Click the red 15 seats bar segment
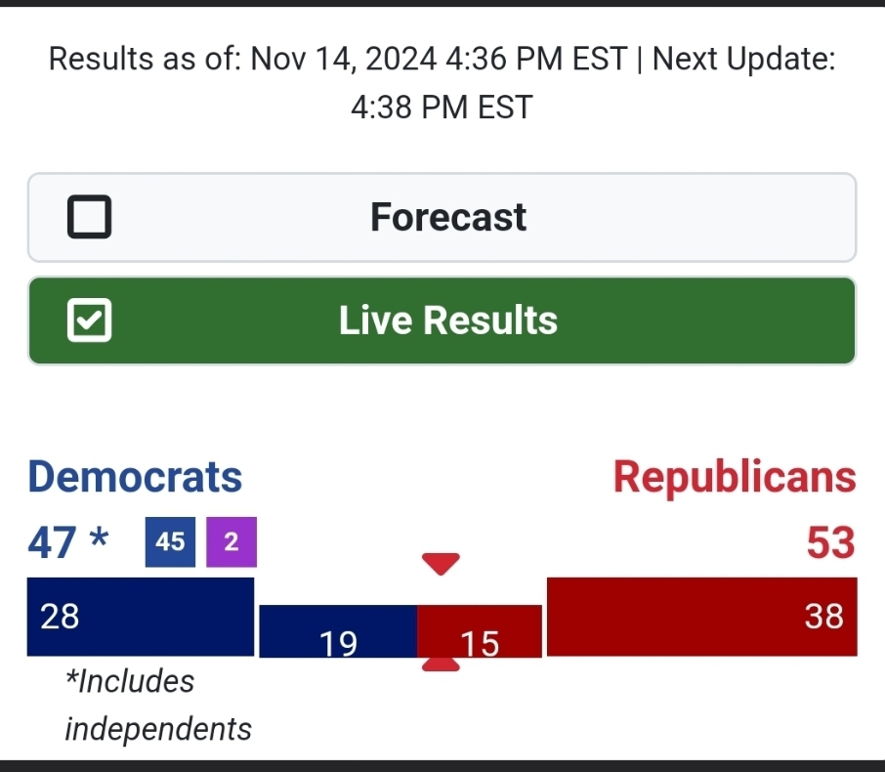 point(480,632)
